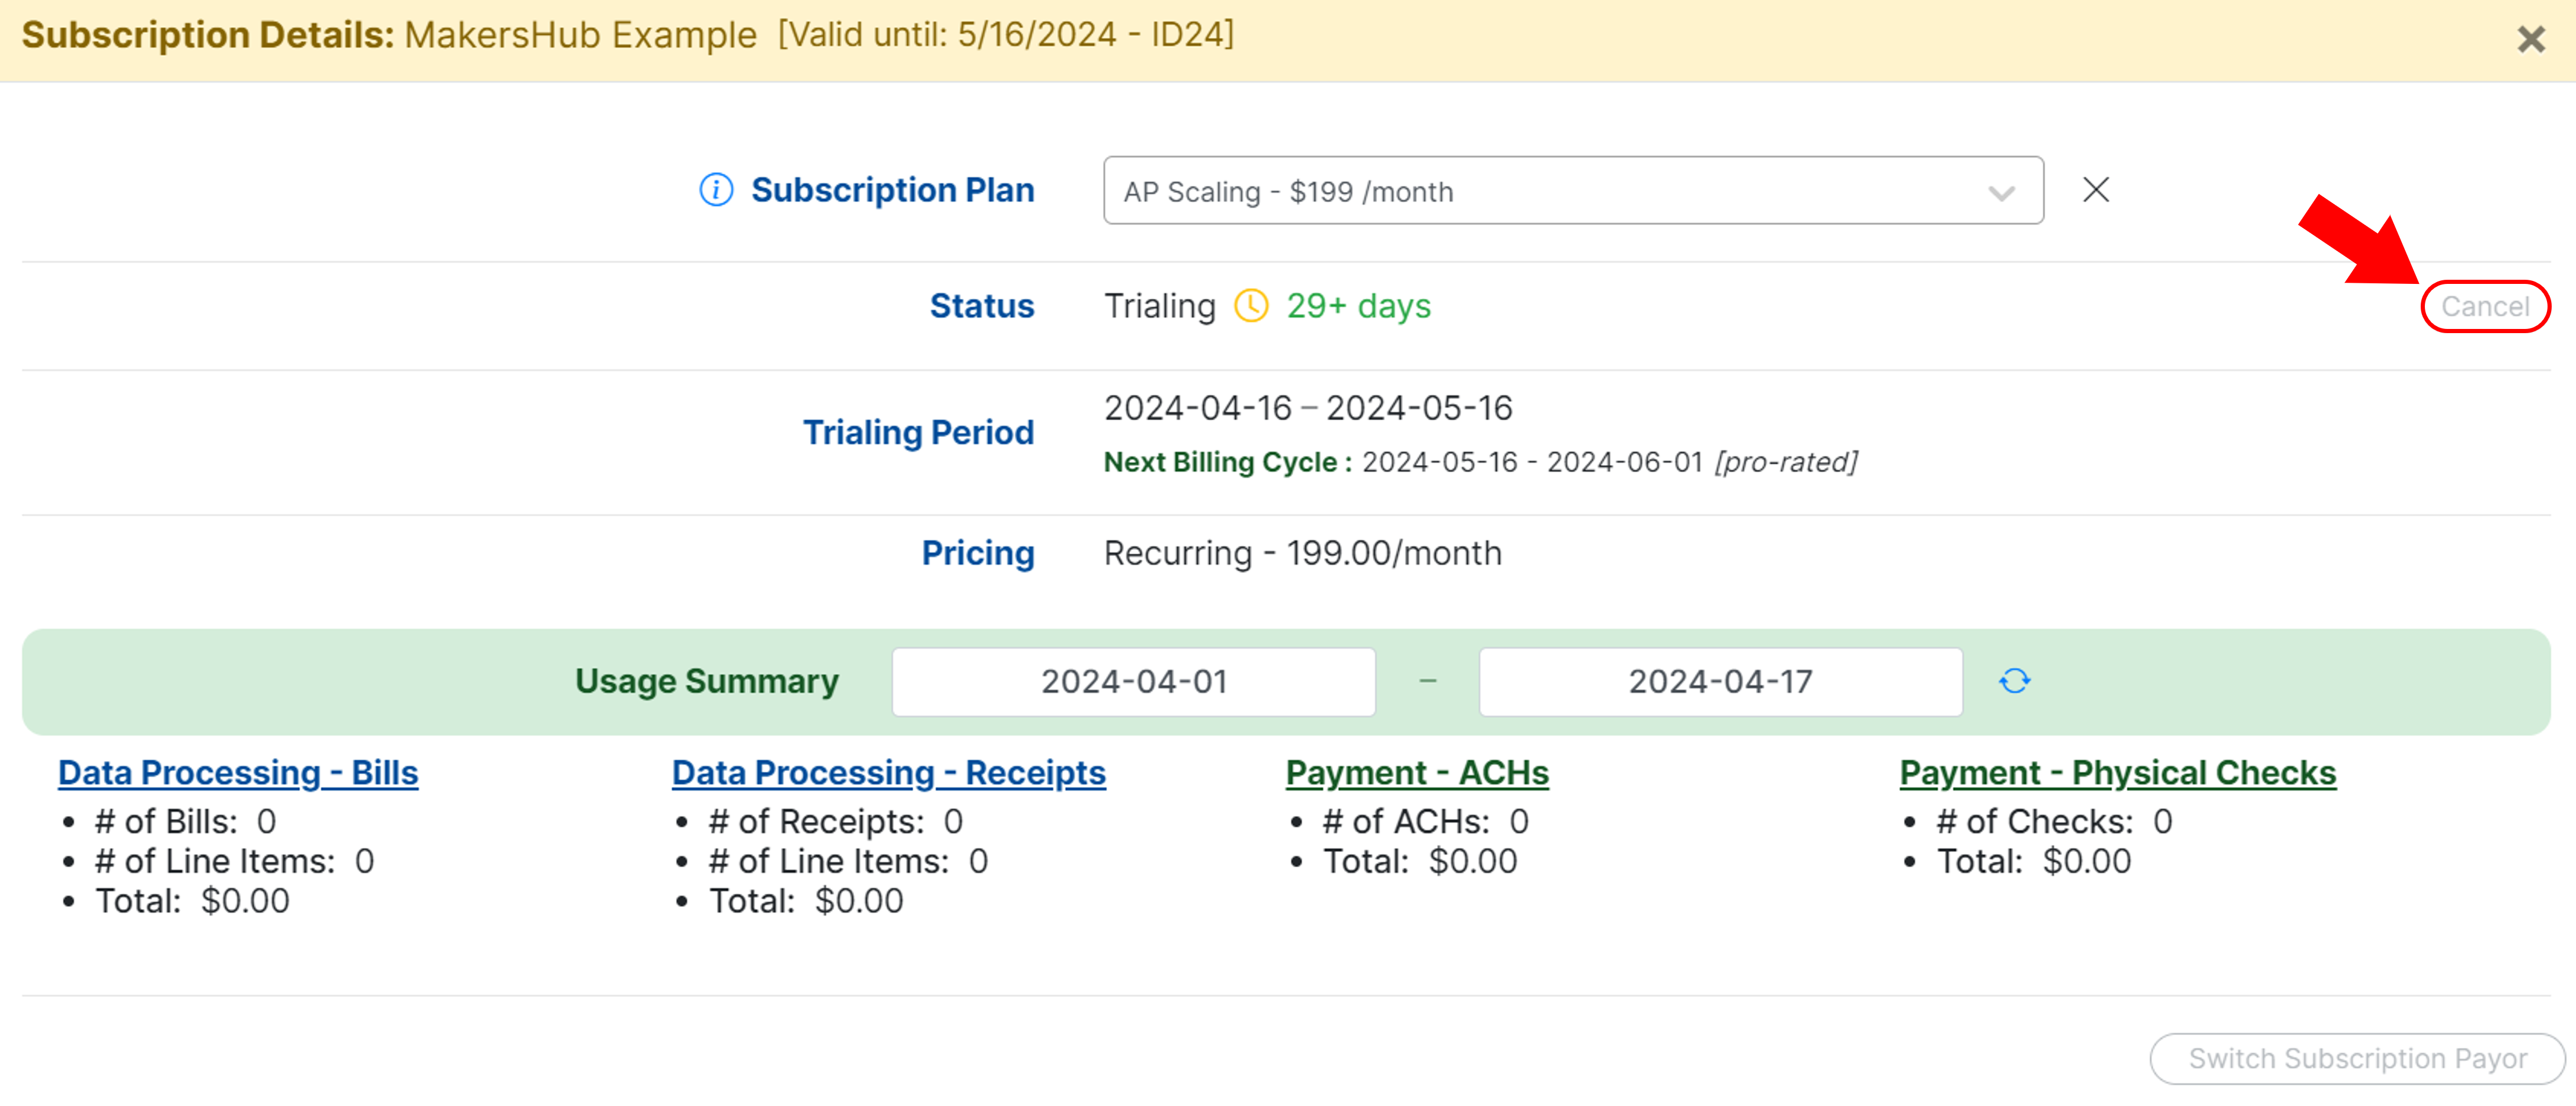2576x1106 pixels.
Task: Click the 29+ days trial remaining text
Action: [1358, 306]
